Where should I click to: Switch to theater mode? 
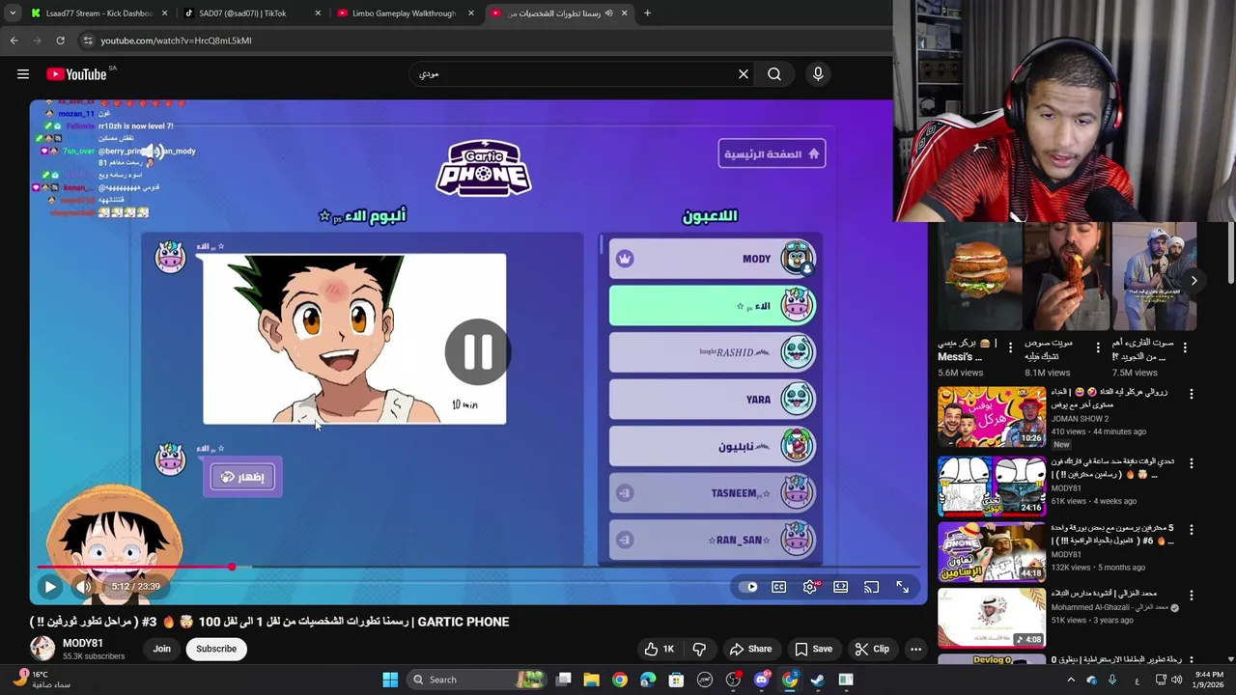841,587
